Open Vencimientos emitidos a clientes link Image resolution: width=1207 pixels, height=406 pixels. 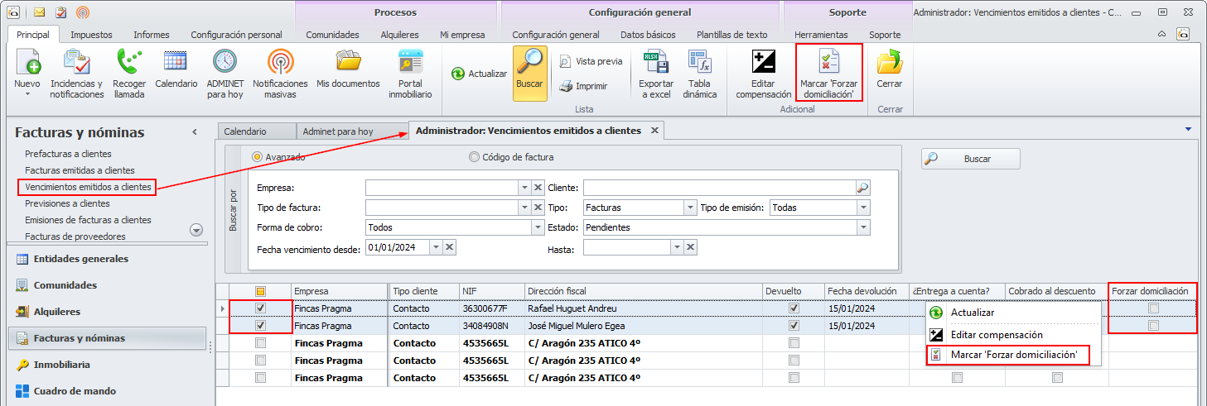[x=88, y=187]
